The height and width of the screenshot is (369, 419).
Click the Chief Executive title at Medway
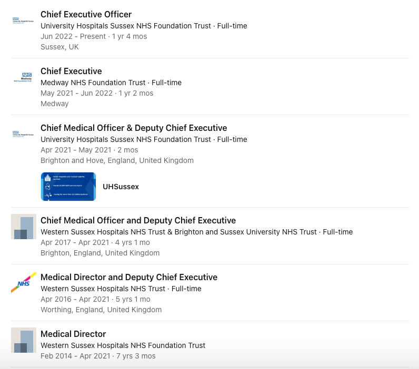pos(71,71)
